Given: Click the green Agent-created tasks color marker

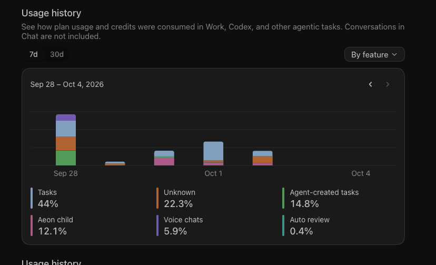Looking at the screenshot, I should (x=283, y=198).
